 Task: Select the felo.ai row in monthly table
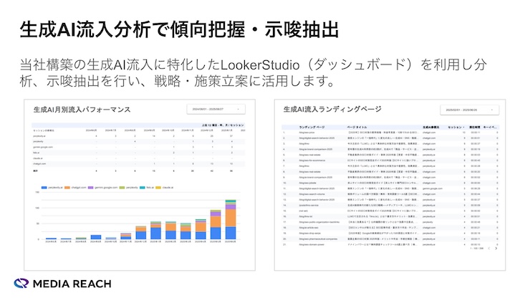[138, 153]
